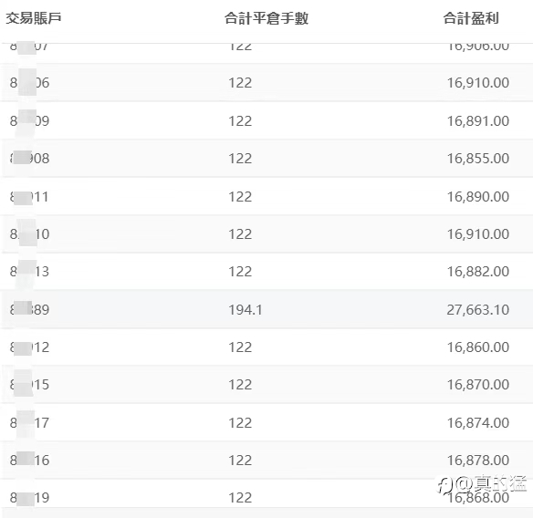Viewport: 533px width, 518px height.
Task: Click the 交易賬戶 column header
Action: pos(33,18)
